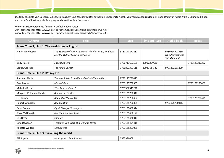Select author Margaret Peterson-Haddix
Viewport: 224px width, 158px height.
(x=31, y=93)
